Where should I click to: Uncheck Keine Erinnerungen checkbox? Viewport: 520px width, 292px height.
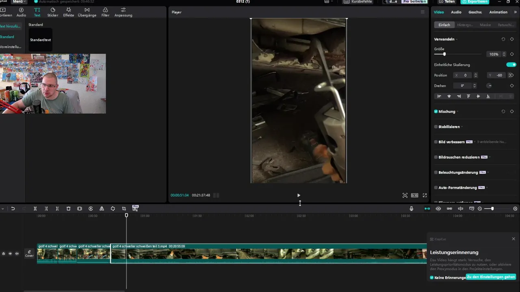[x=432, y=278]
